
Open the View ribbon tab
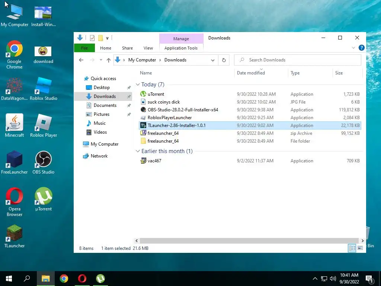tap(148, 48)
